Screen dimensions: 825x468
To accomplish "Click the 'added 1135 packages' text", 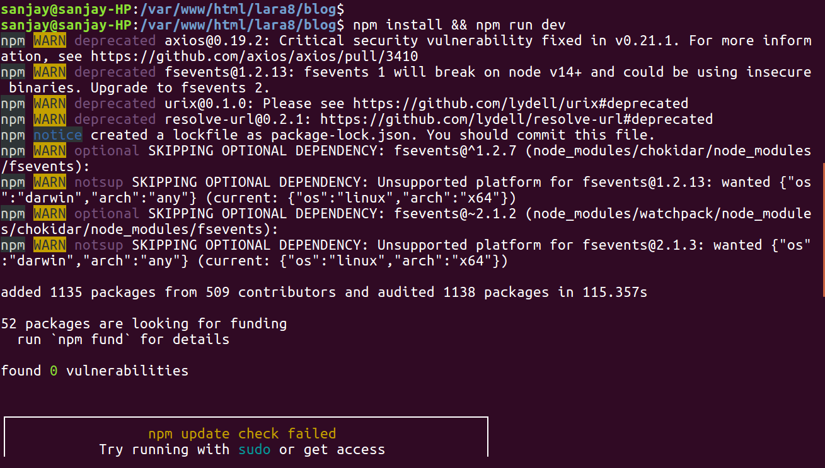I will click(x=78, y=292).
